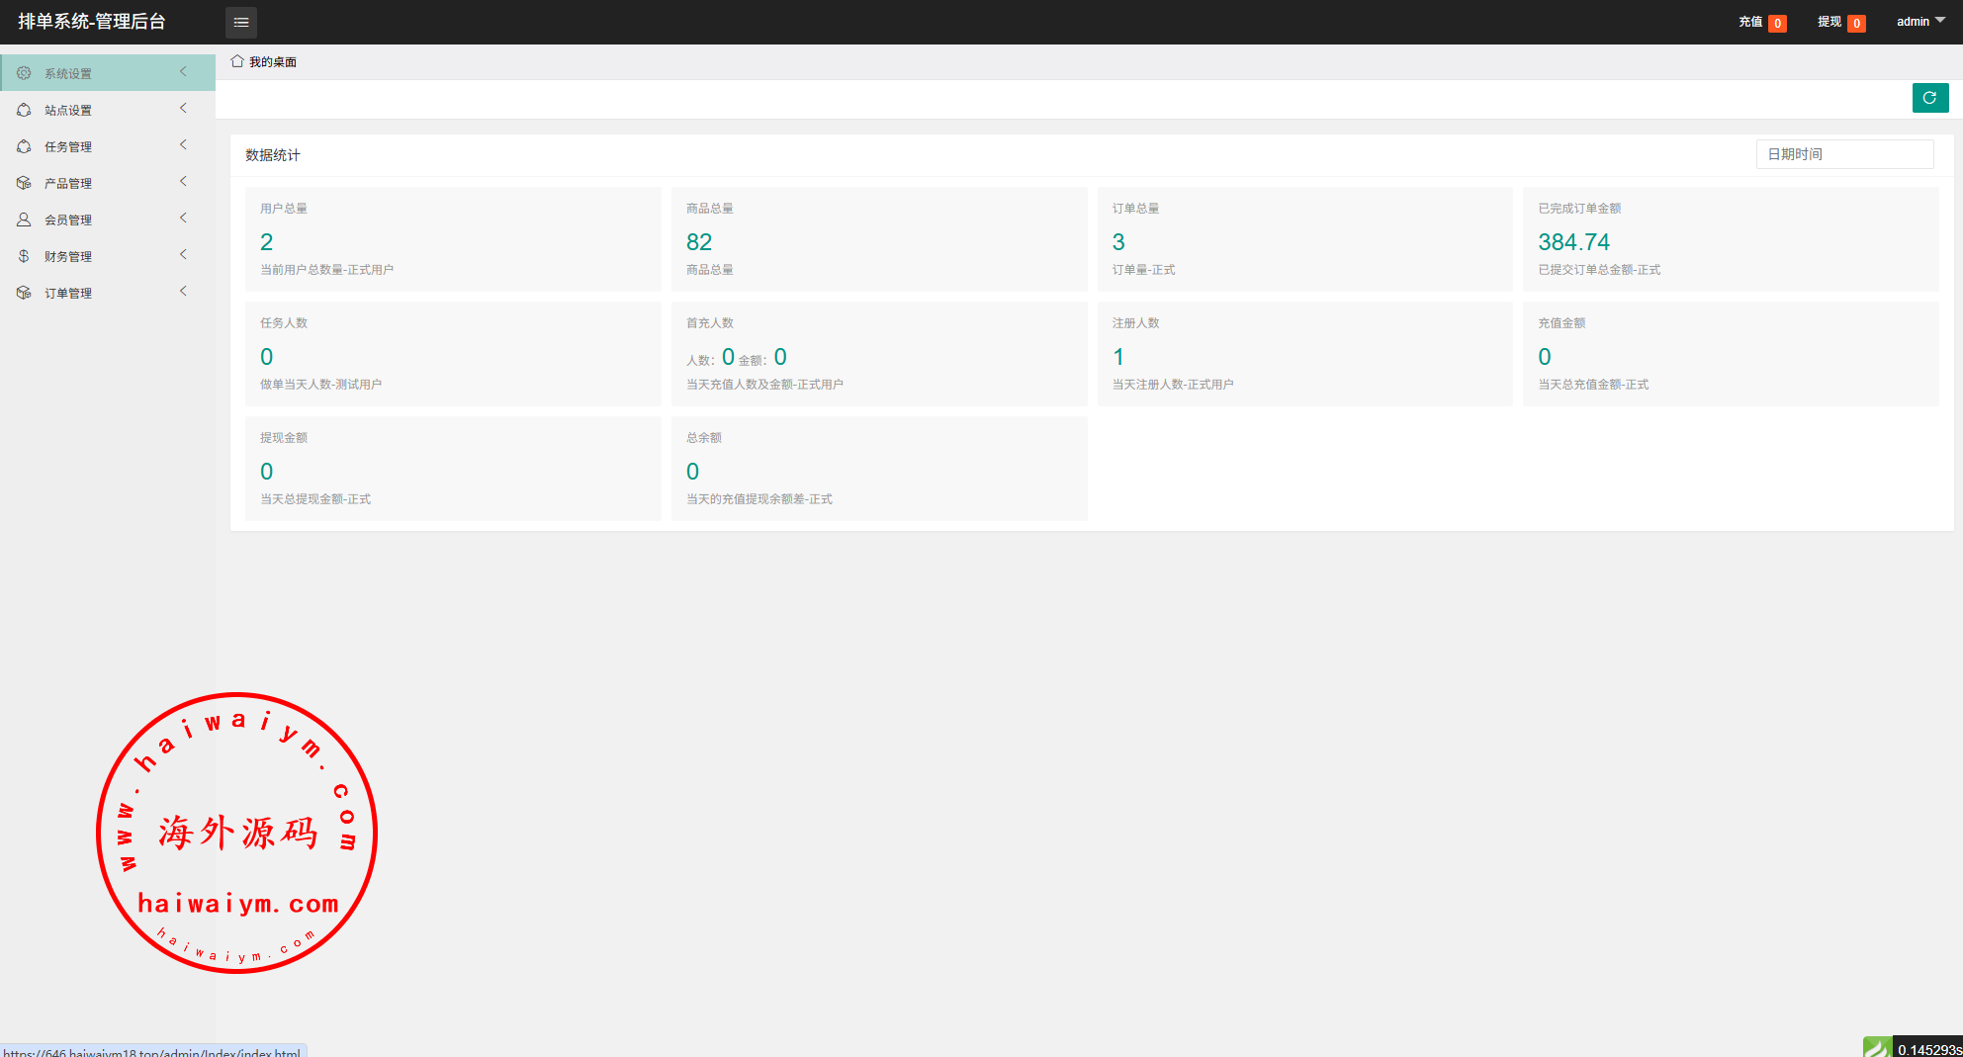Click the icon beside 任务管理
This screenshot has width=1963, height=1057.
click(x=24, y=146)
